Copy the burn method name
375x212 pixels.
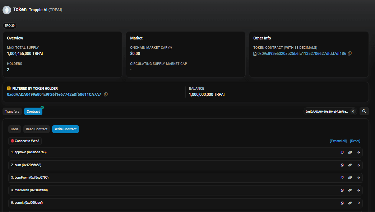[x=342, y=165]
